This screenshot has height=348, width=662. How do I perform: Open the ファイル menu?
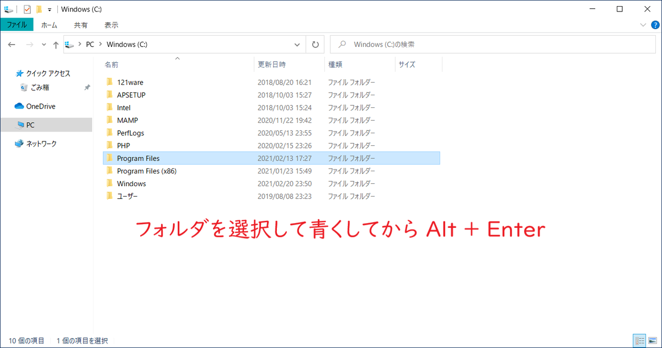[17, 25]
